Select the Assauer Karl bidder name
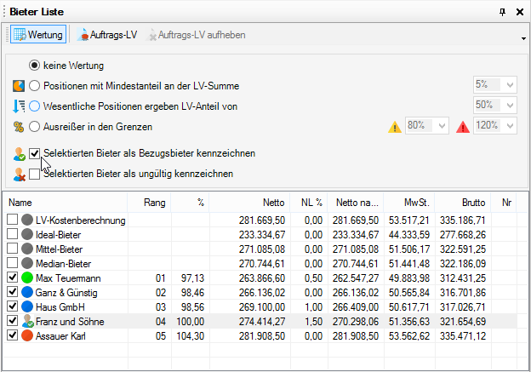Screen dimensions: 531x372 point(60,336)
